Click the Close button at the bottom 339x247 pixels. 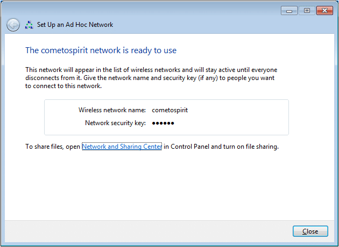click(x=310, y=231)
